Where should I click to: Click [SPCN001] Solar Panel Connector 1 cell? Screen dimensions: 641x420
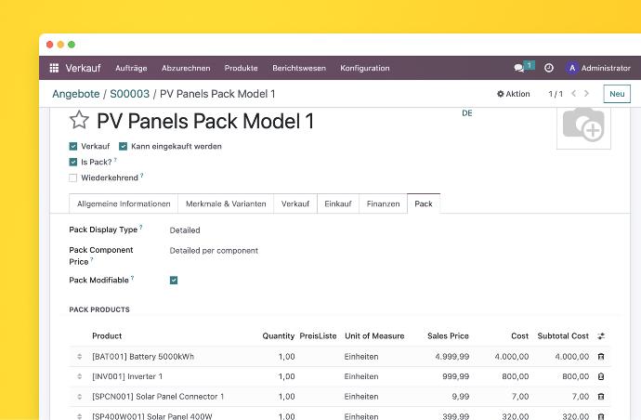[158, 396]
